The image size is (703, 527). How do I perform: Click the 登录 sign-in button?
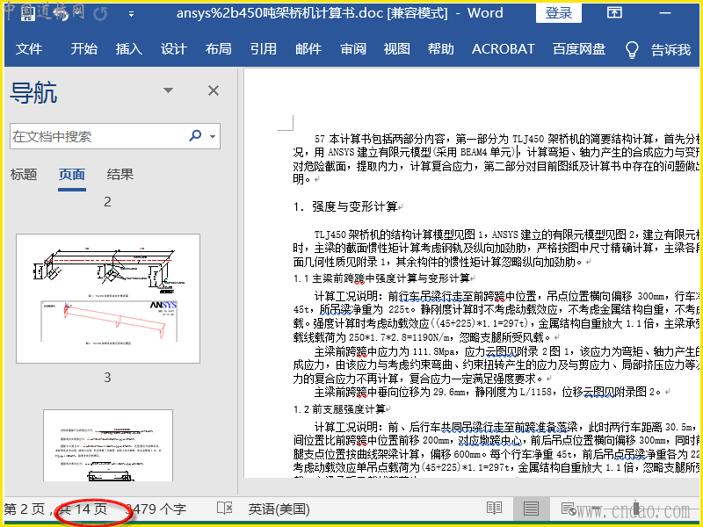(x=559, y=13)
